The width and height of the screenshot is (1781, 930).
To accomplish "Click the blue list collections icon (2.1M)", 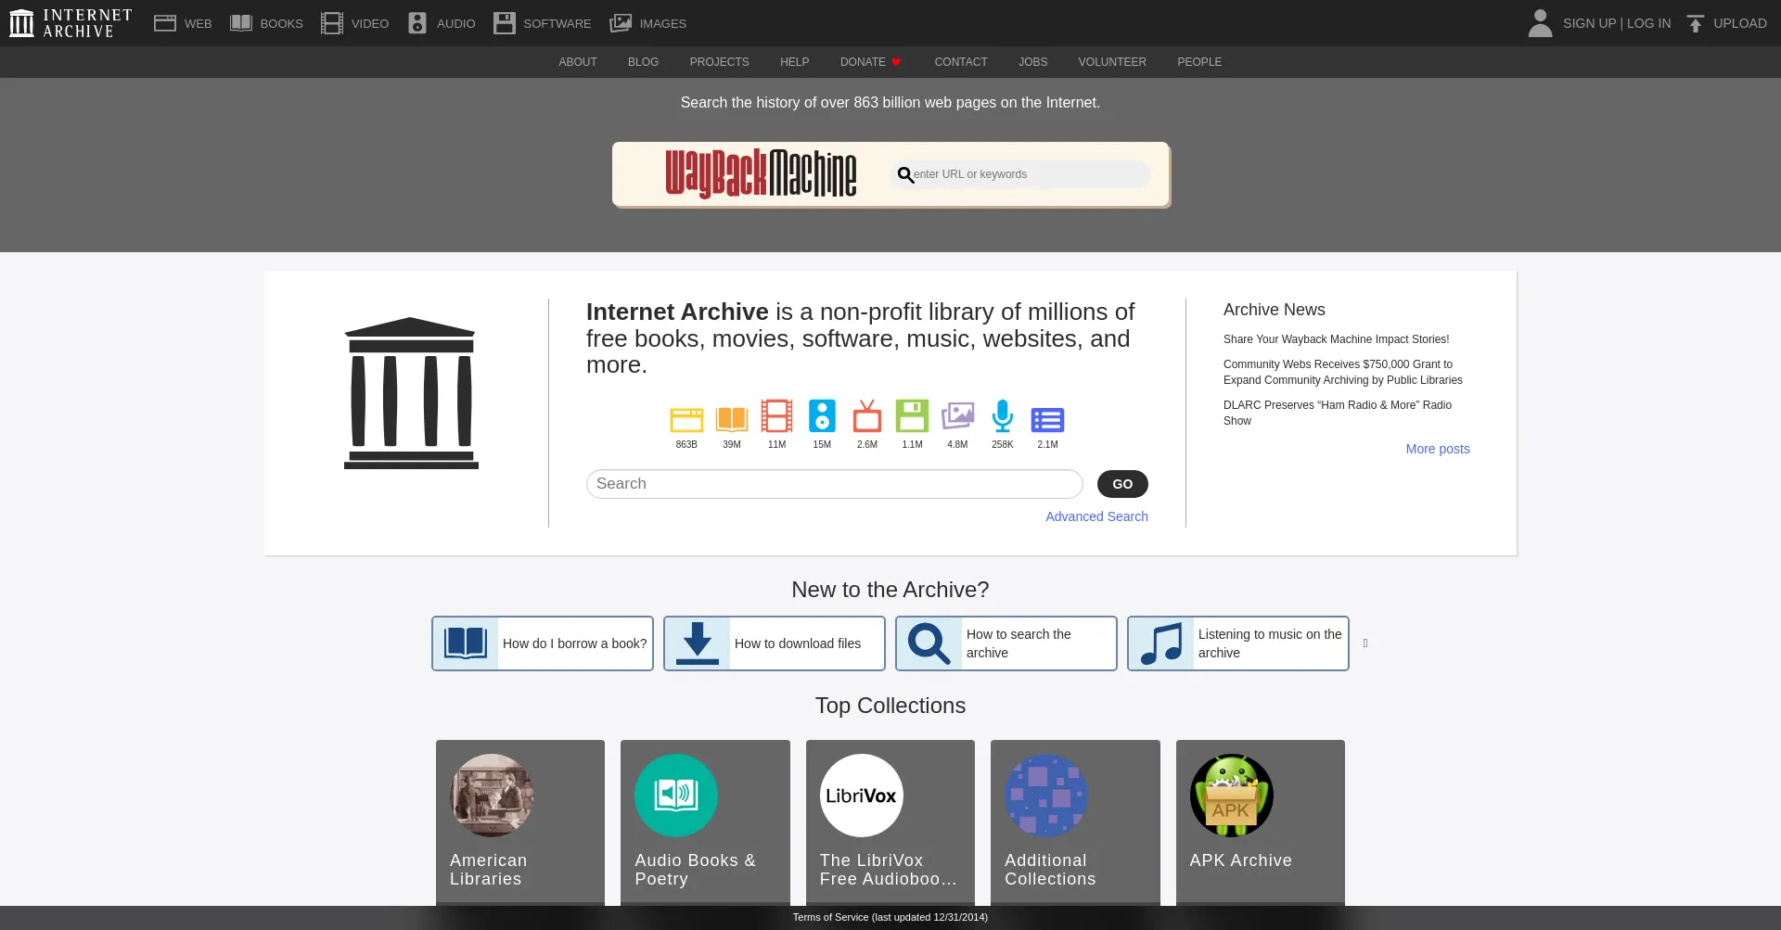I will point(1047,420).
